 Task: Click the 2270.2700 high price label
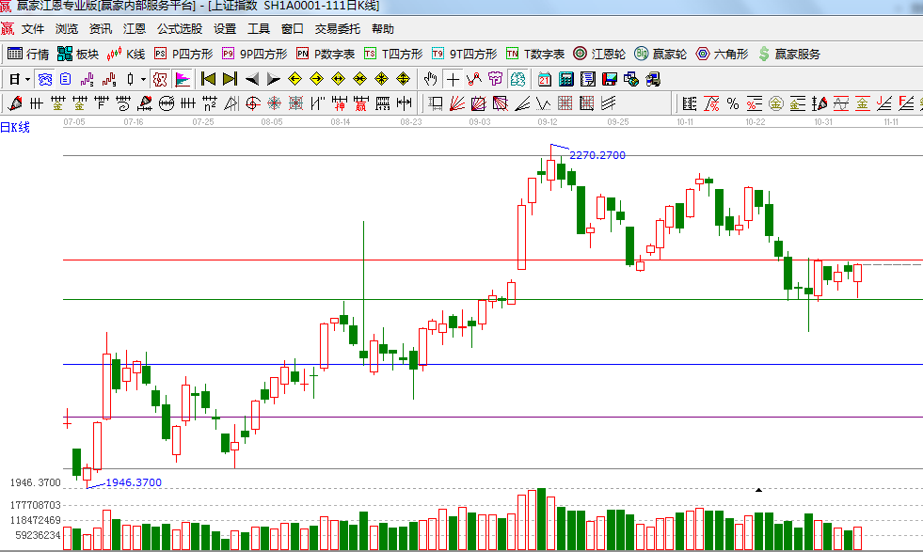(597, 155)
